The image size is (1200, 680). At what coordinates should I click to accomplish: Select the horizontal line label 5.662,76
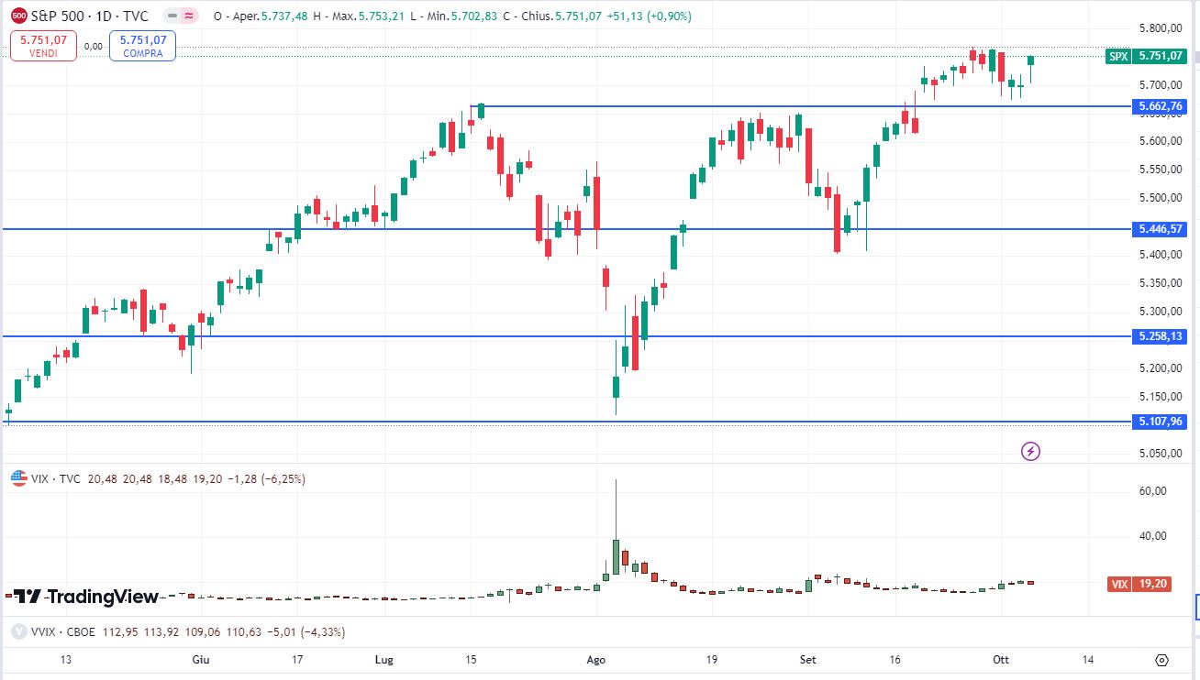[x=1161, y=106]
